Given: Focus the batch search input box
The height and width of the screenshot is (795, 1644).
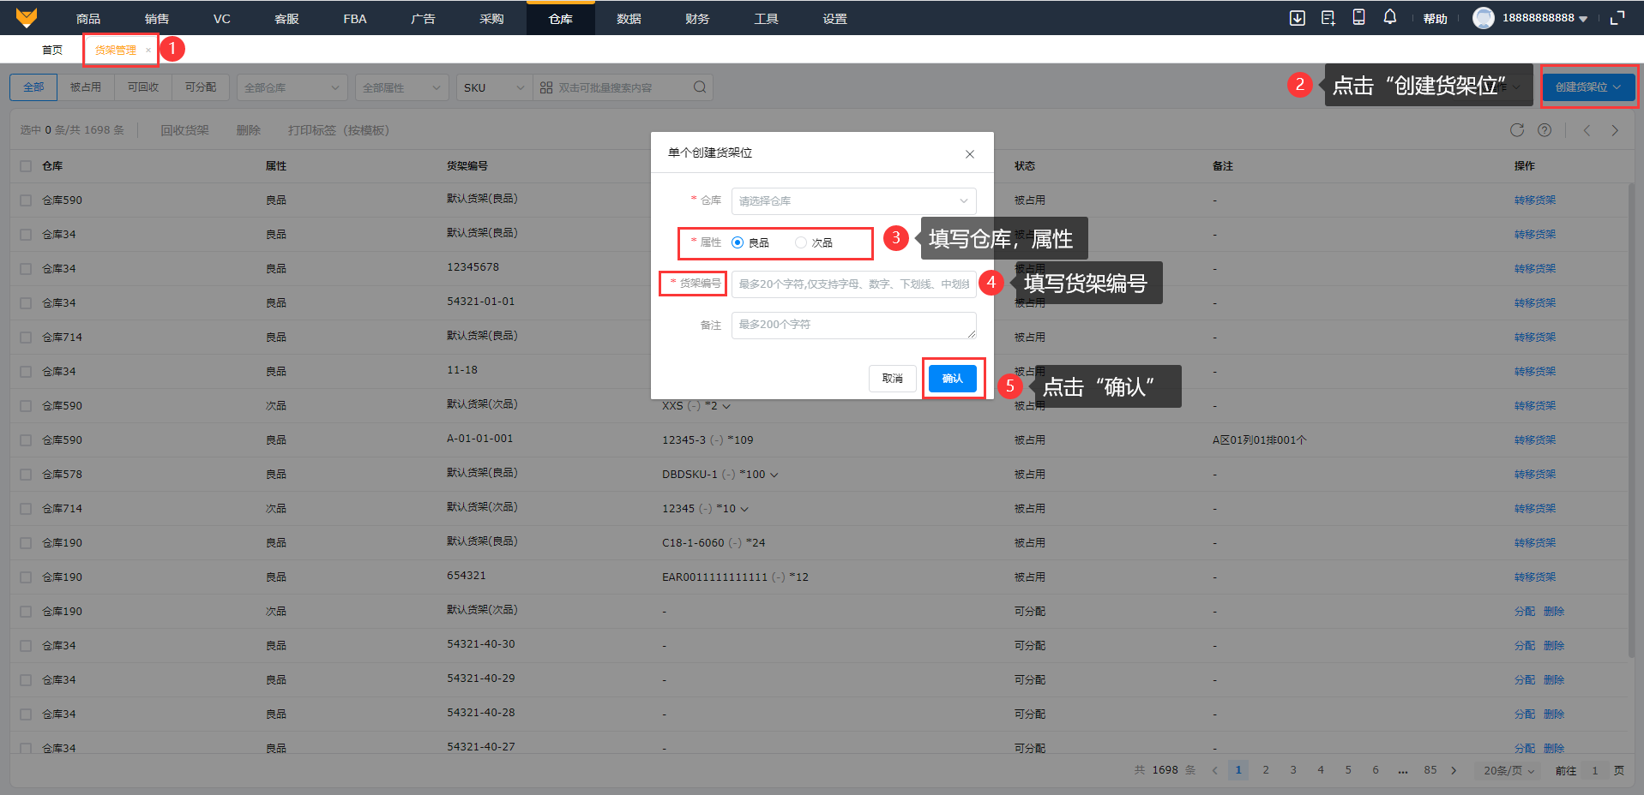Looking at the screenshot, I should [622, 87].
